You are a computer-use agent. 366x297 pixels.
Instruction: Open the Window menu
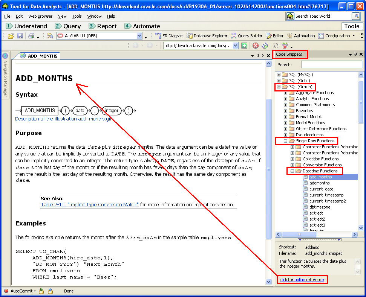pos(94,16)
